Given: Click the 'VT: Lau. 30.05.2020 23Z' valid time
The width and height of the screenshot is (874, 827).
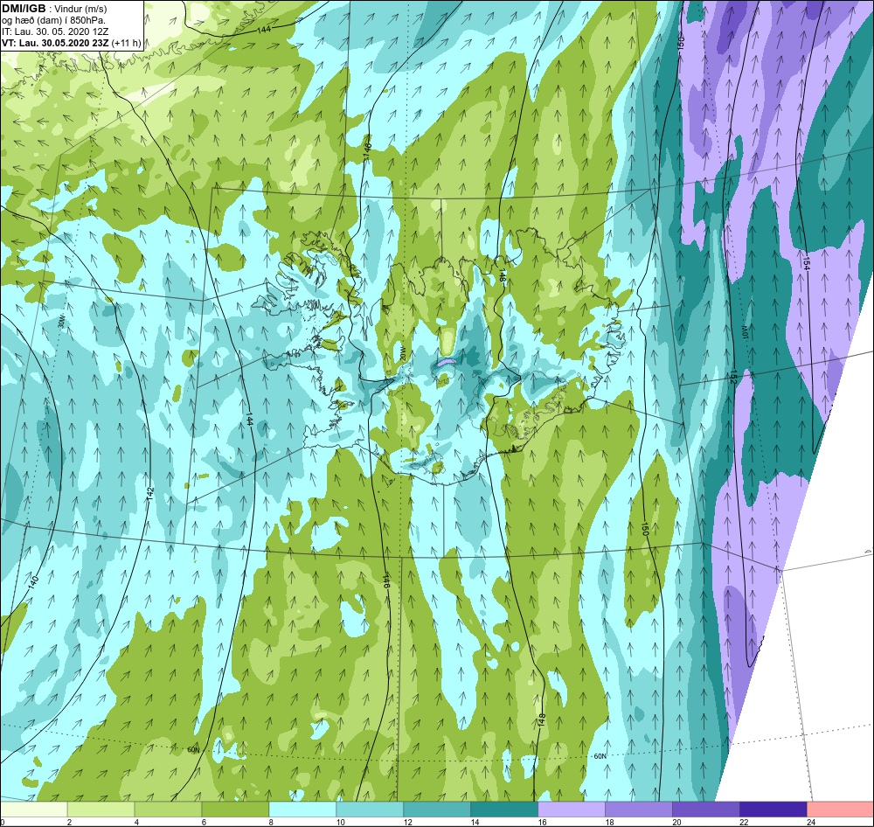Looking at the screenshot, I should pos(56,42).
